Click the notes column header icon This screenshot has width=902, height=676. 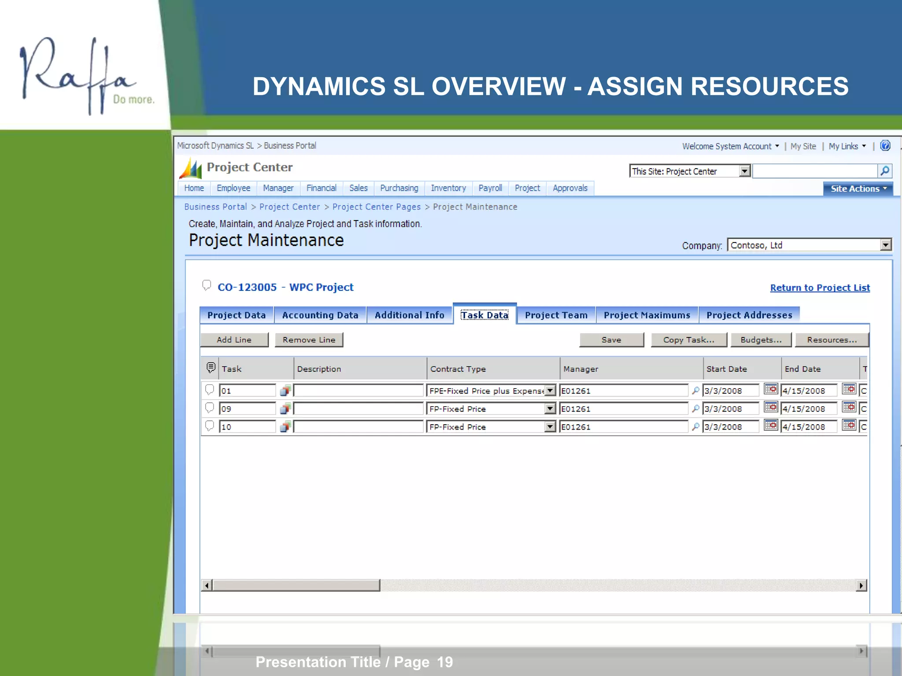[211, 367]
